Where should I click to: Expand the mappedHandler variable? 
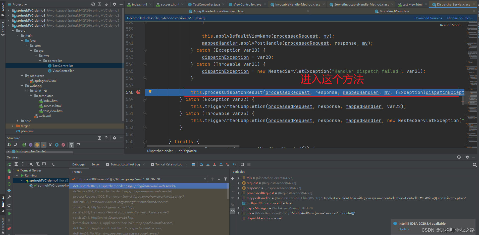pos(239,198)
